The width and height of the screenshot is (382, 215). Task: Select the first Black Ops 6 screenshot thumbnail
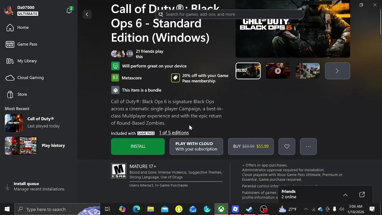pyautogui.click(x=248, y=71)
